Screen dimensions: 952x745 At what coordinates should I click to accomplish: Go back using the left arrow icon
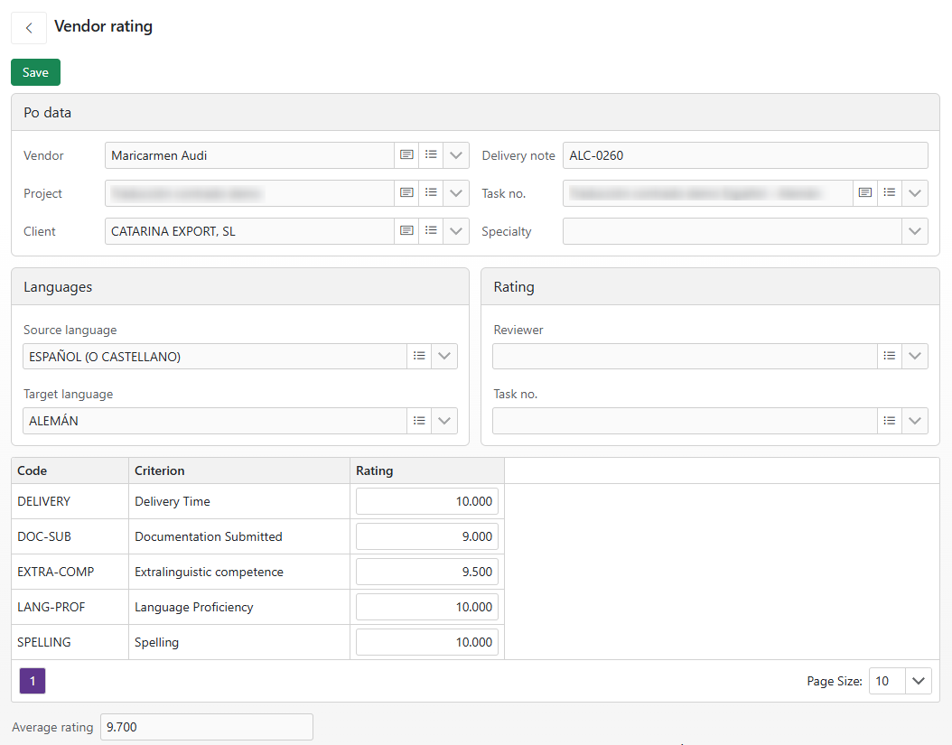(29, 28)
